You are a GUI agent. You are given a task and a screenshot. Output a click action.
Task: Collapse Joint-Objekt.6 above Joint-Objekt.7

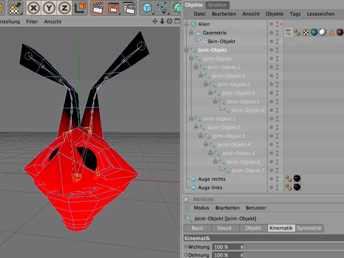pos(215,162)
